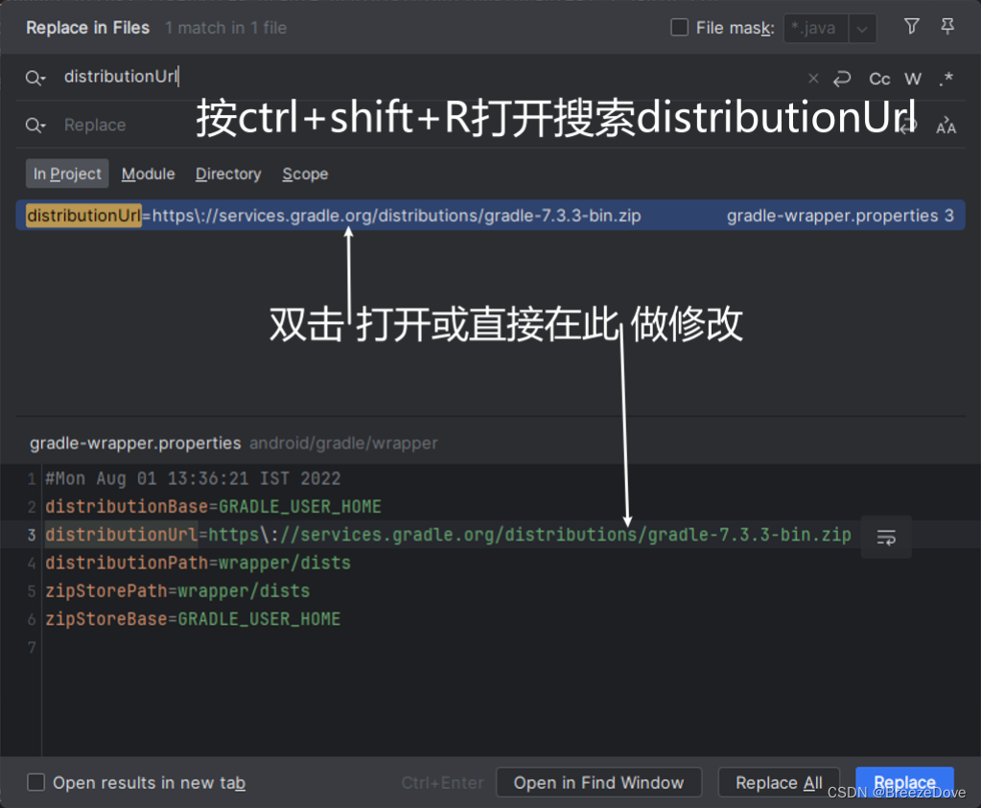Click the *.java file mask field
Screen dimensions: 981x808
coord(816,29)
